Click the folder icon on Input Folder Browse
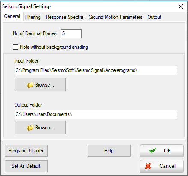Screen dimensions: 188x176 click(x=30, y=85)
